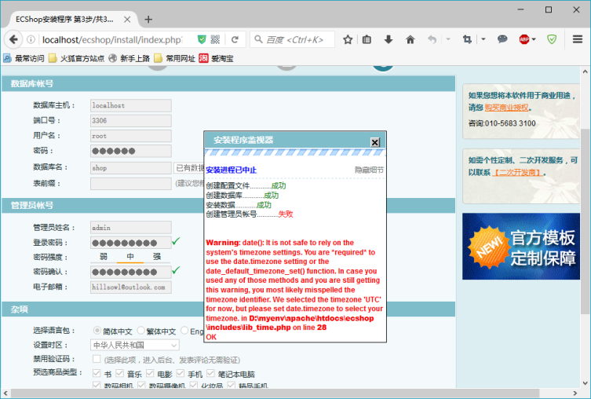Toggle the 音乐 product type checkbox

120,373
